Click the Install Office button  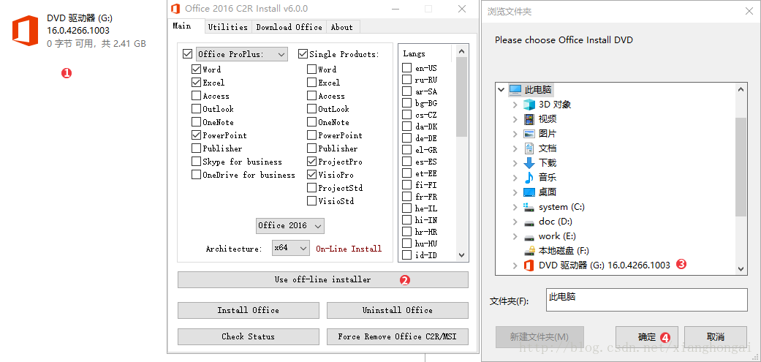click(x=248, y=310)
